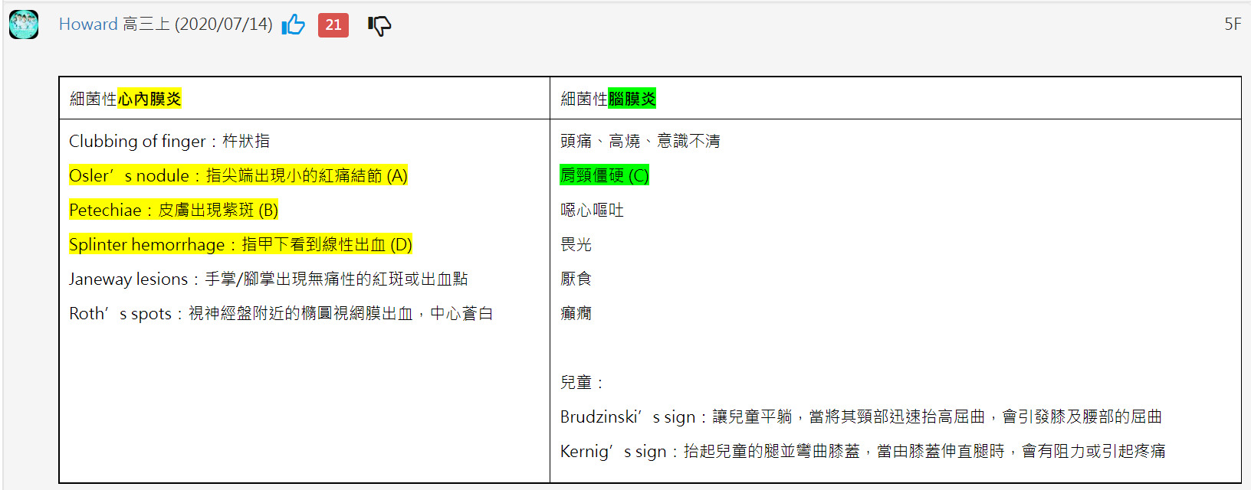
Task: Click the red 21 like count badge
Action: tap(333, 25)
